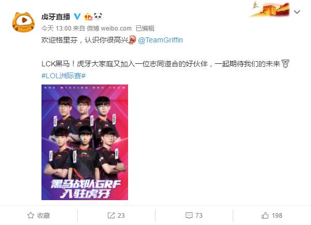
Task: Like the post with thumbs-up icon
Action: coord(265,216)
